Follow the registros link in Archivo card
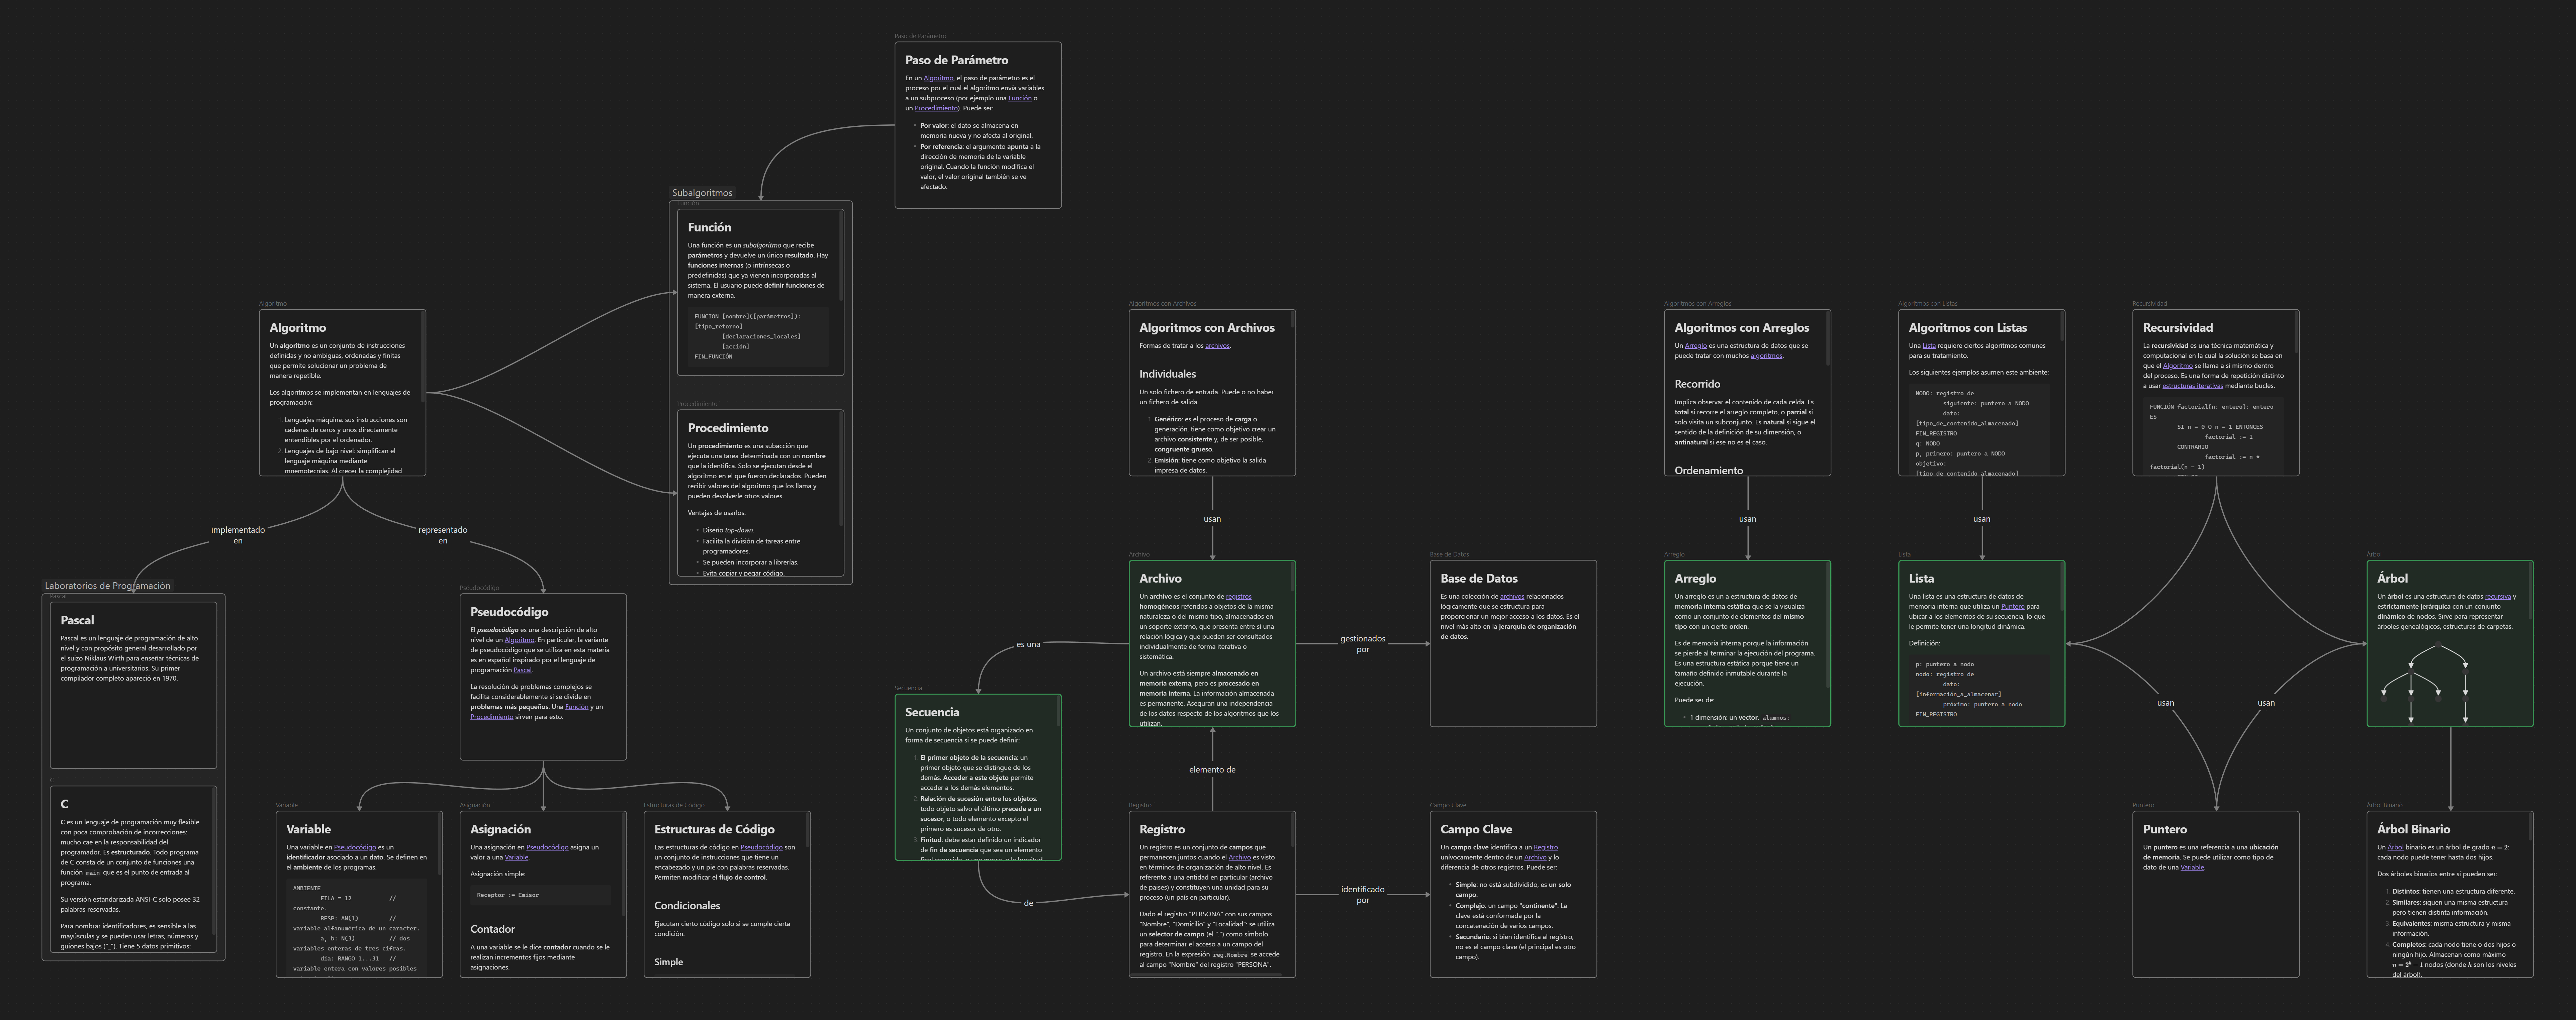Viewport: 2576px width, 1020px height. click(1238, 597)
